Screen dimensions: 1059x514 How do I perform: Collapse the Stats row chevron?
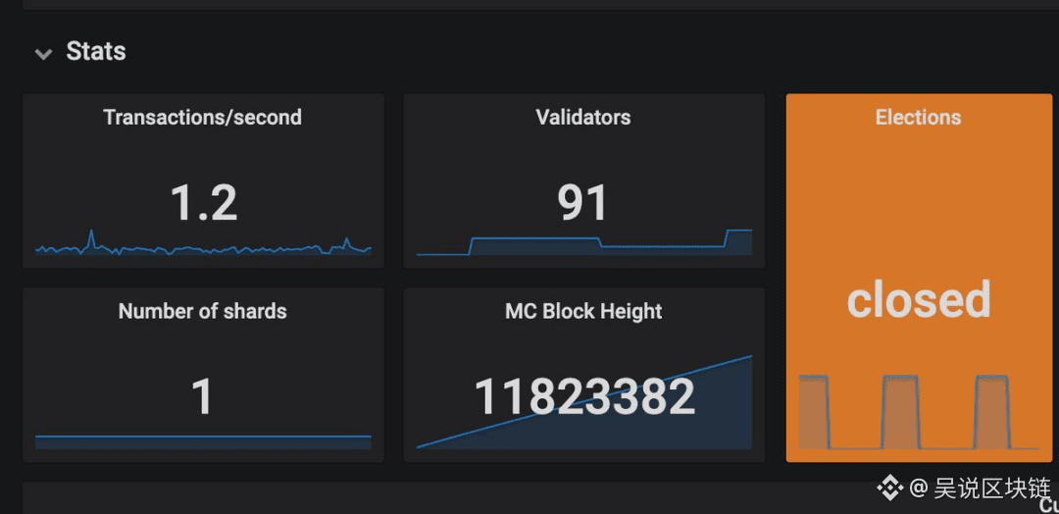(43, 53)
